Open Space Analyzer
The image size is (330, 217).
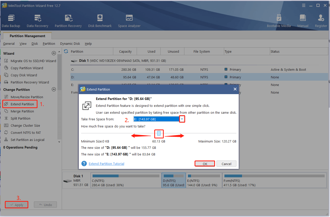[x=129, y=21]
